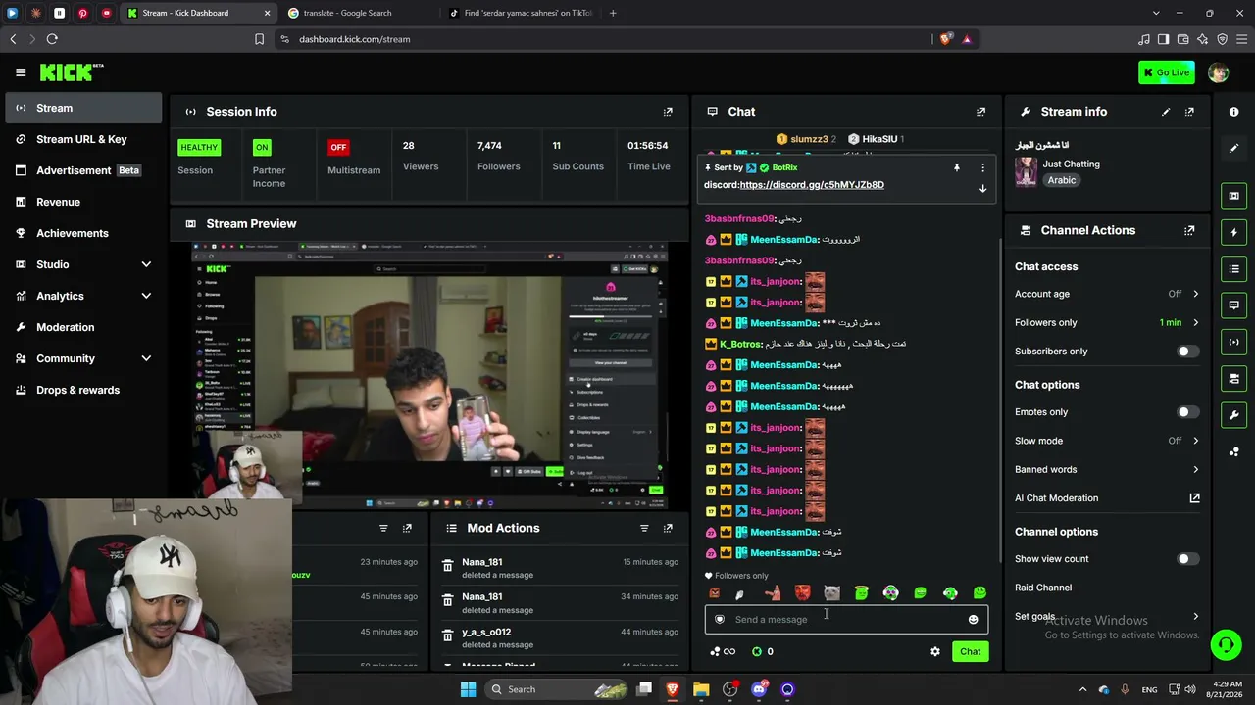The height and width of the screenshot is (705, 1255).
Task: Open the Moderation page
Action: coord(83,327)
